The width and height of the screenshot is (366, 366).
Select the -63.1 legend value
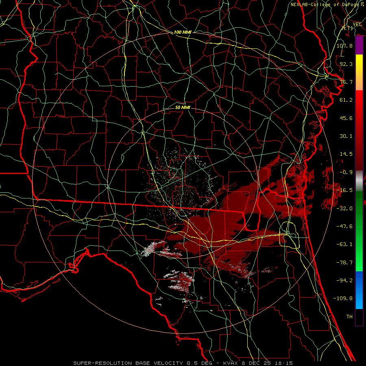click(344, 244)
